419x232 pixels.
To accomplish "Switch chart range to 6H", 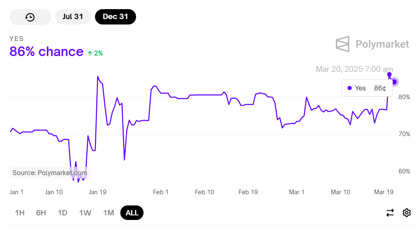I will click(x=41, y=213).
